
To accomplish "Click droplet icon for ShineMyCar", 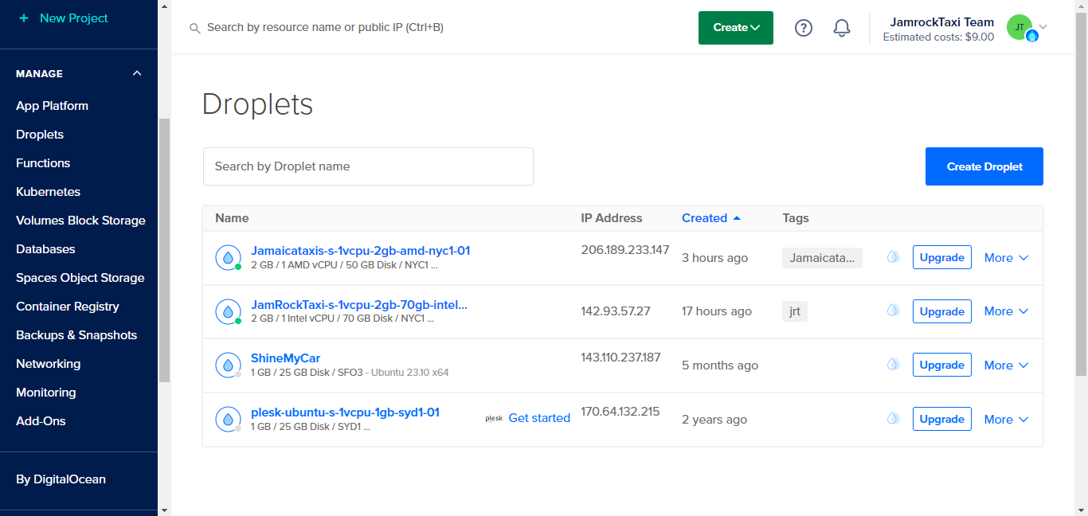I will [x=228, y=365].
